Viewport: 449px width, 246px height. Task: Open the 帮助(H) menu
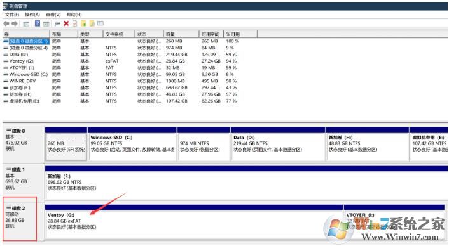pos(74,15)
